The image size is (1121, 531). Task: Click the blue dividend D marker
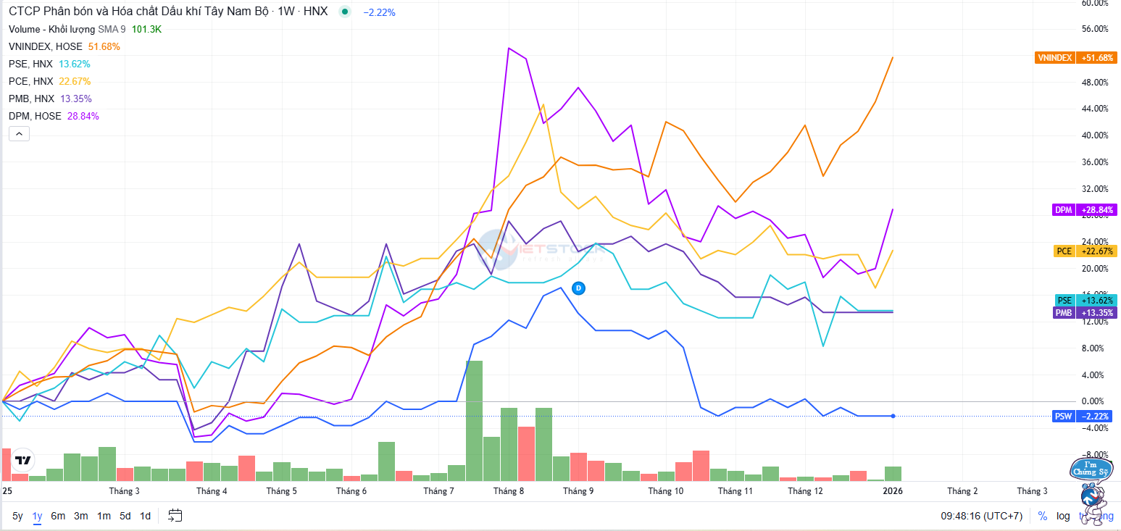[x=578, y=288]
